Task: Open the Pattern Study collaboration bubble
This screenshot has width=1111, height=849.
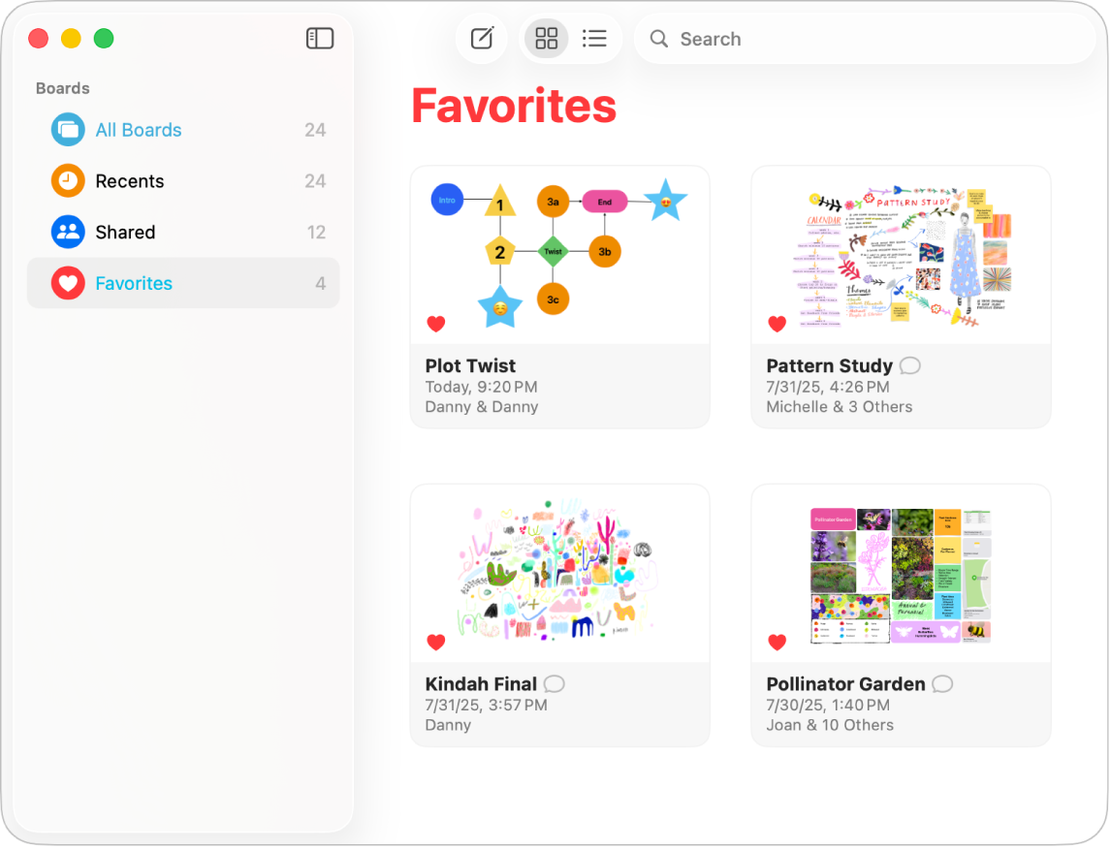Action: click(909, 365)
